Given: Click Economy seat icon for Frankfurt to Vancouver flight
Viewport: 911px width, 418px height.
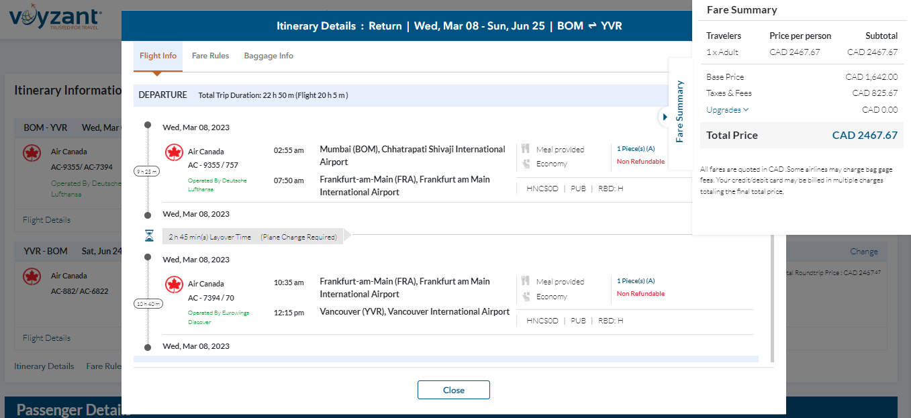Looking at the screenshot, I should pyautogui.click(x=526, y=296).
